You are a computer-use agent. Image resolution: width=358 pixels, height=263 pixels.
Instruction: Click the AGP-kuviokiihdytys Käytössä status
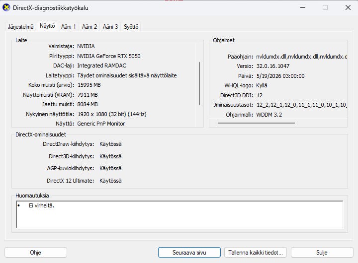(110, 168)
